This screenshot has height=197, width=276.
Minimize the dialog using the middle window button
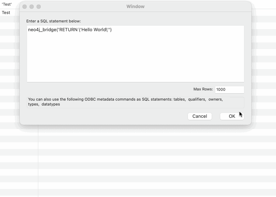(32, 7)
